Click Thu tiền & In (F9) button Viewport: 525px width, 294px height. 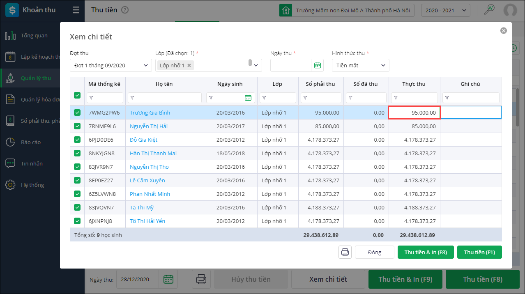405,279
